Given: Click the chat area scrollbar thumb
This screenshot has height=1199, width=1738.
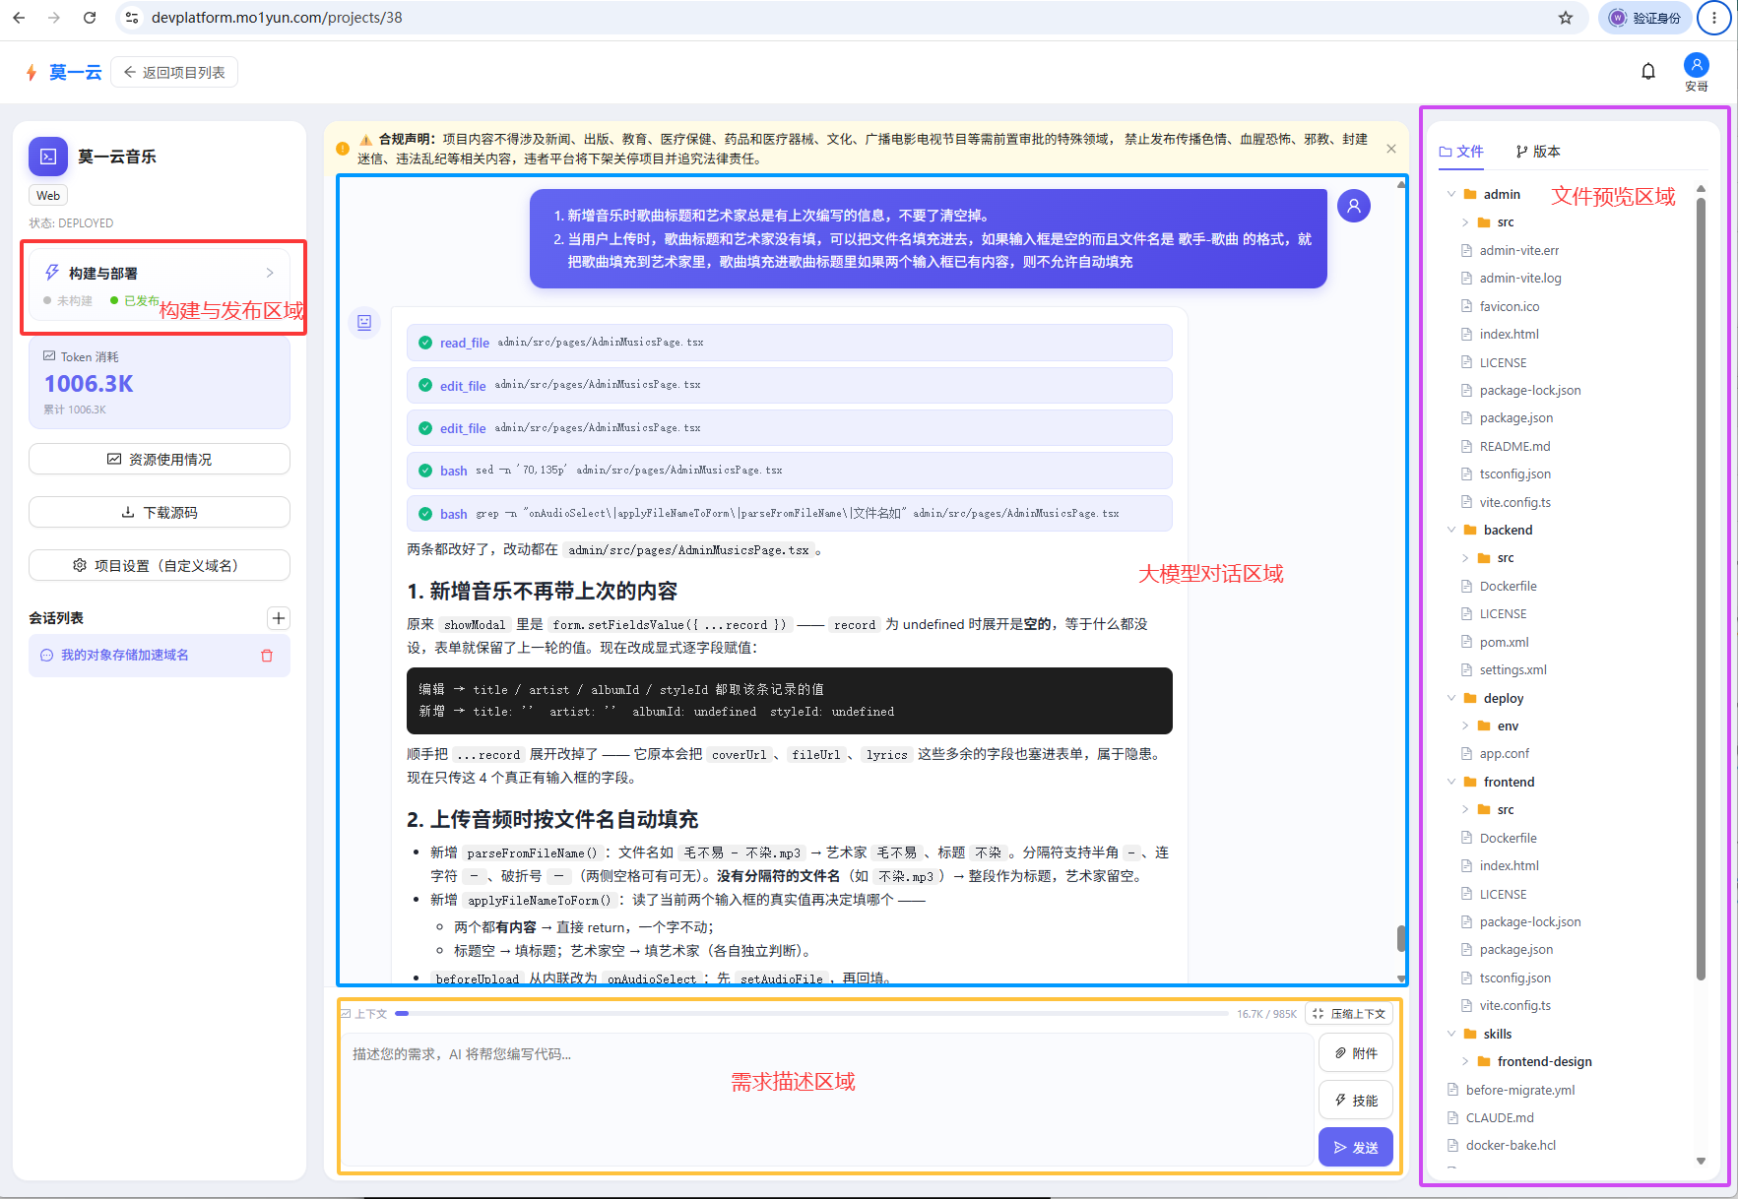Looking at the screenshot, I should tap(1401, 938).
